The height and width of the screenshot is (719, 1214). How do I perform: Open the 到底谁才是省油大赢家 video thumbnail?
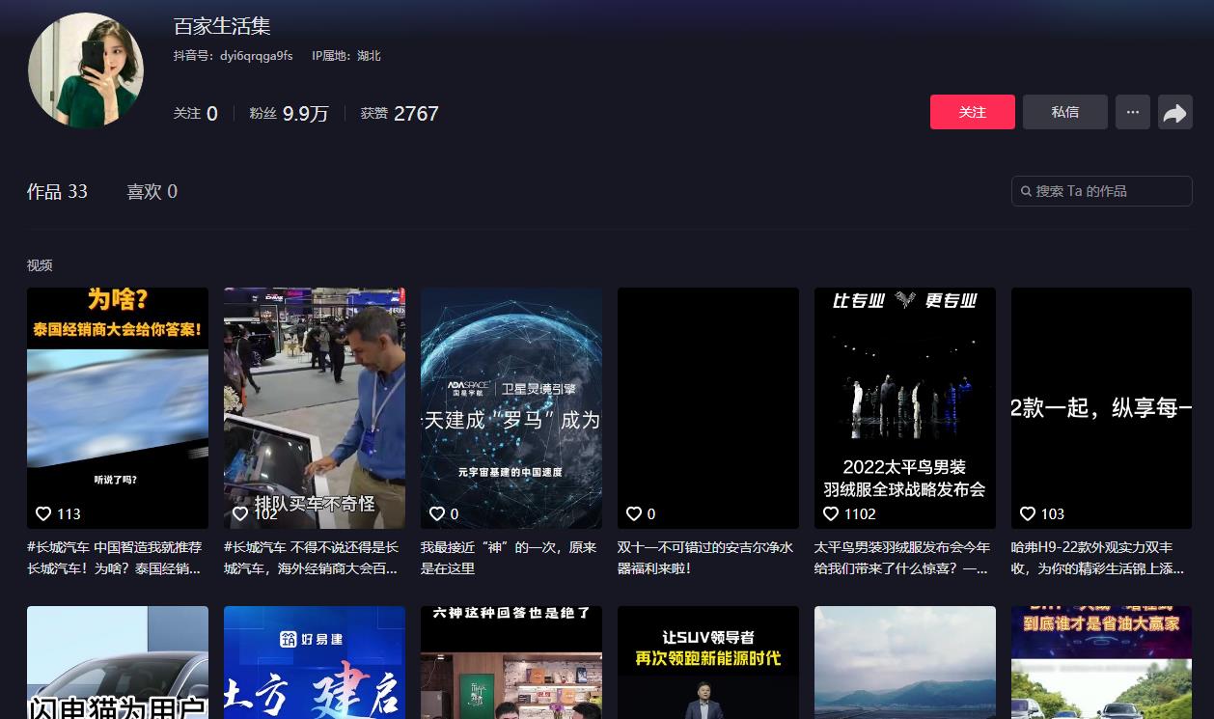pos(1102,662)
